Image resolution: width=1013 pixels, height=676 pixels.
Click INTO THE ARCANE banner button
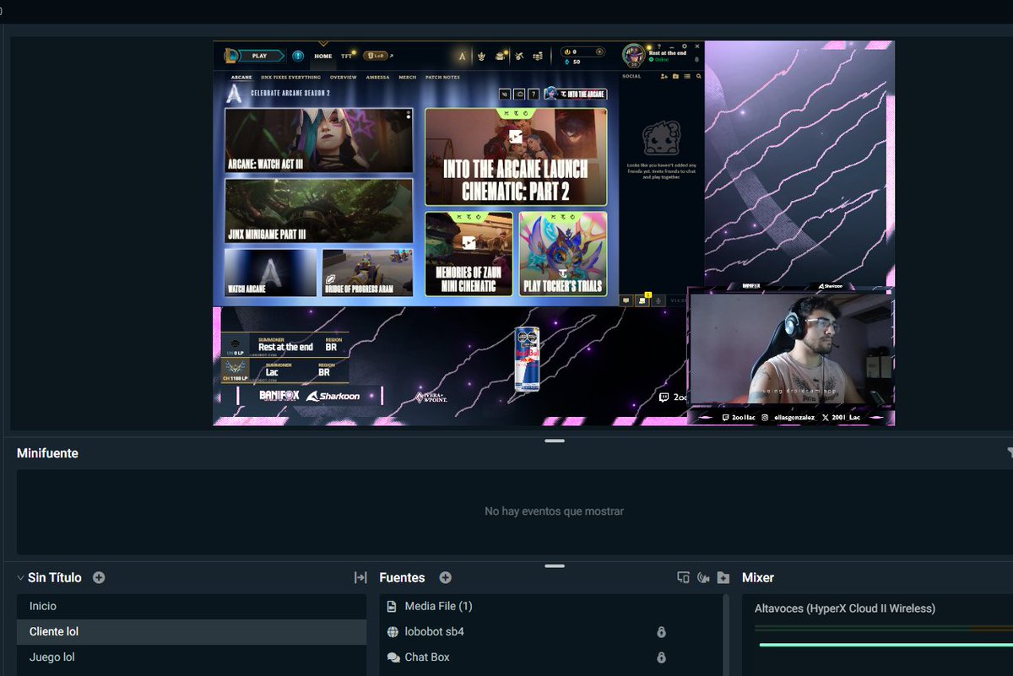576,94
